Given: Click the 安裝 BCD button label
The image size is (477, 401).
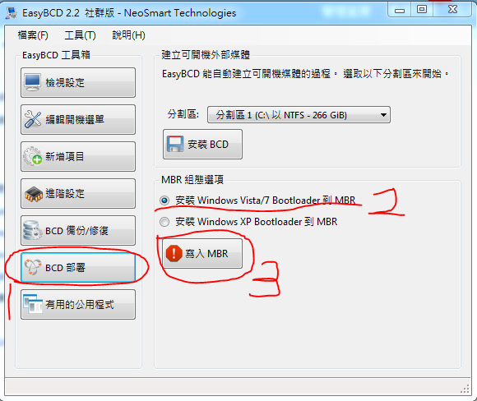Looking at the screenshot, I should [208, 144].
